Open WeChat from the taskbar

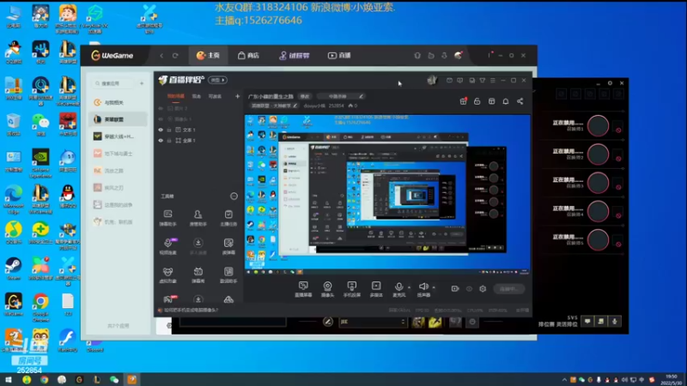[x=114, y=379]
